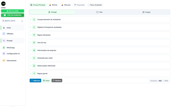
Task: Click the Regras Absolutas shield icon
Action: [x=34, y=35]
